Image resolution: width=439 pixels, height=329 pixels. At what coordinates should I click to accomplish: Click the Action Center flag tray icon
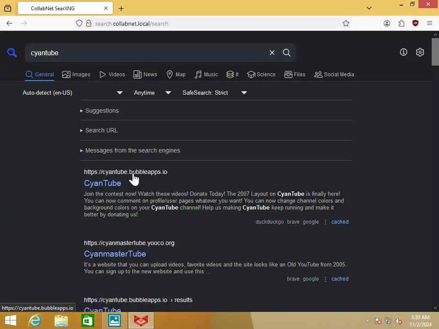click(x=378, y=321)
